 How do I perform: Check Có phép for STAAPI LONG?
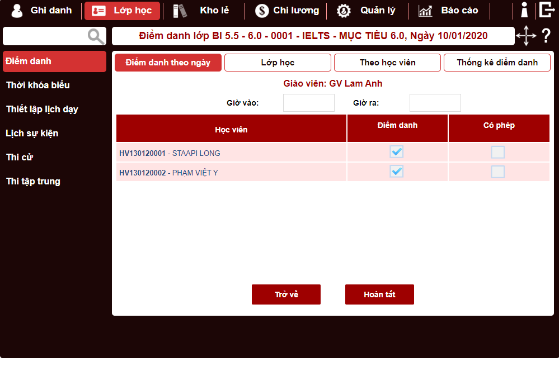pyautogui.click(x=498, y=151)
